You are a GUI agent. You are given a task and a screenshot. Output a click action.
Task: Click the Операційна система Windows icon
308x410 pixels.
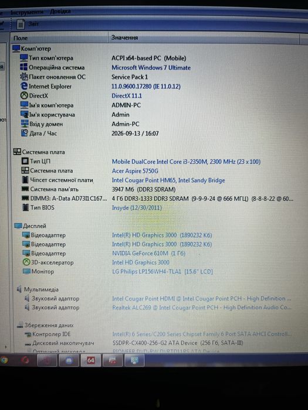[24, 67]
